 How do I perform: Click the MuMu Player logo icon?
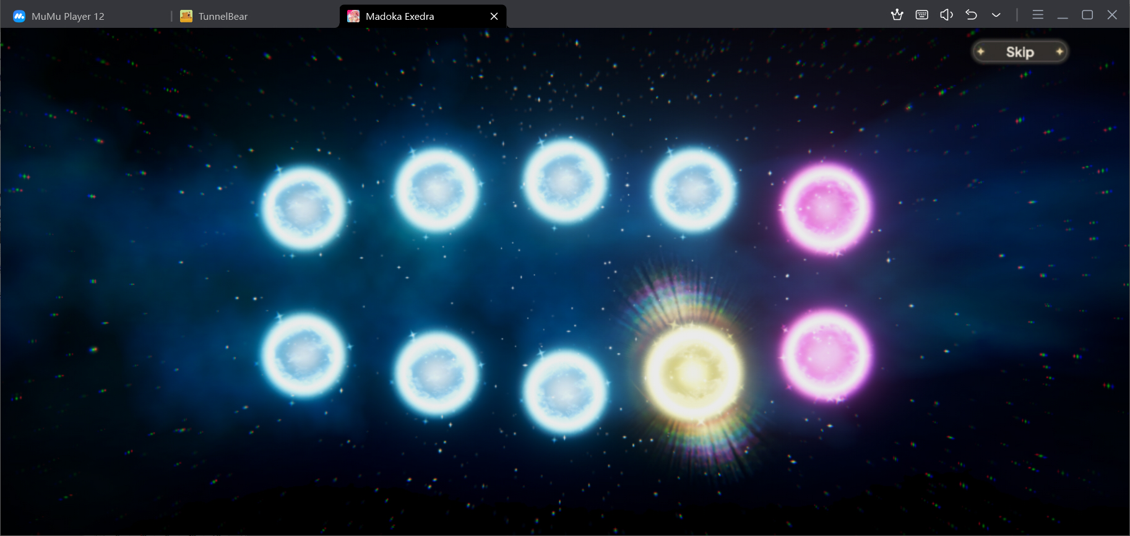click(x=19, y=16)
